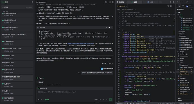The width and height of the screenshot is (194, 104).
Task: Click the # context icon in input
Action: 41,100
